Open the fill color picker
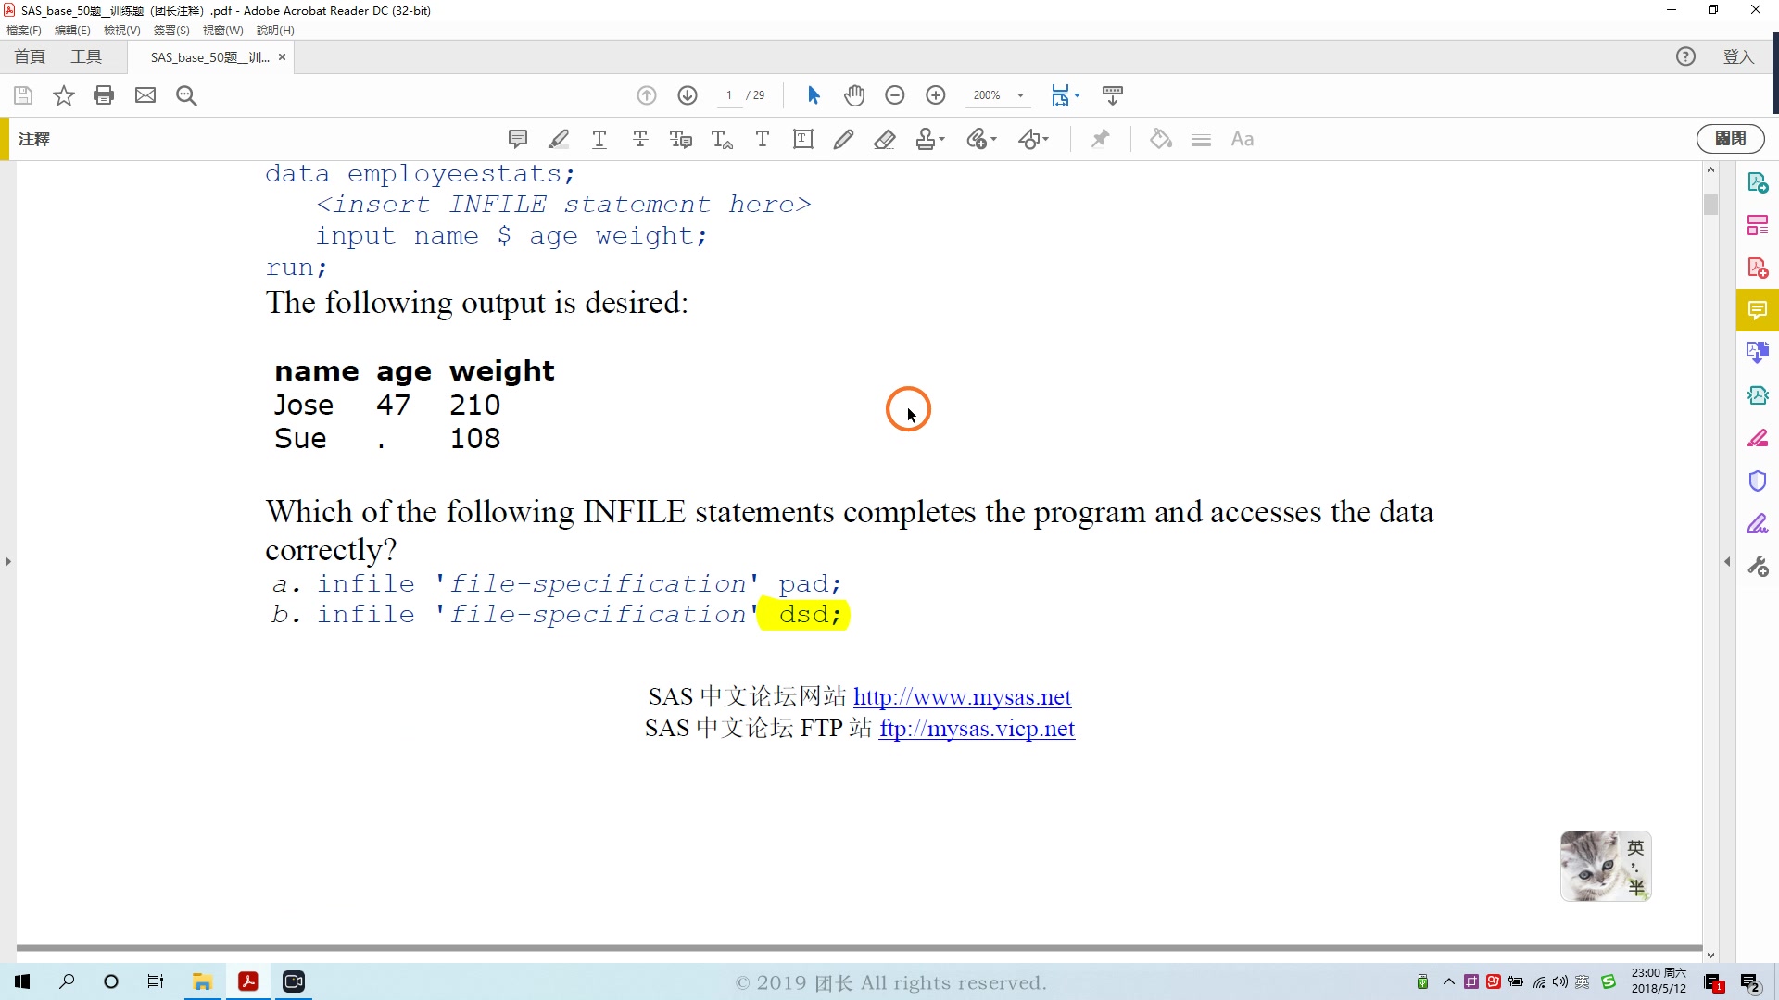Viewport: 1779px width, 1000px height. click(x=1161, y=139)
